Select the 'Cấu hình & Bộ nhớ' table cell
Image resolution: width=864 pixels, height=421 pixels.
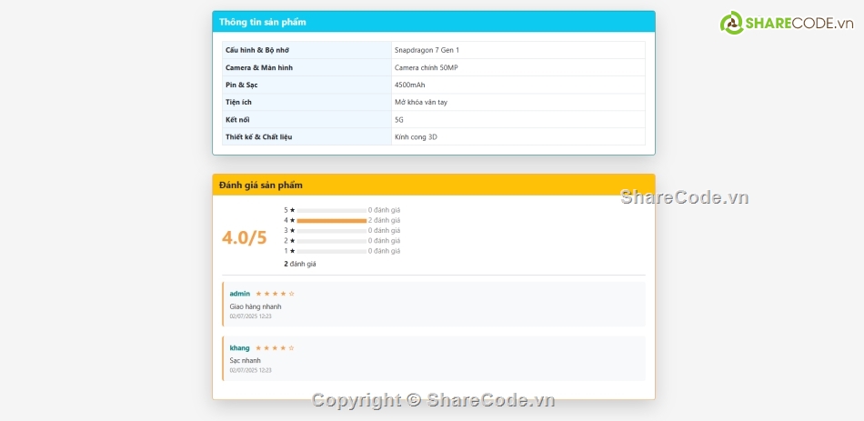pos(306,50)
